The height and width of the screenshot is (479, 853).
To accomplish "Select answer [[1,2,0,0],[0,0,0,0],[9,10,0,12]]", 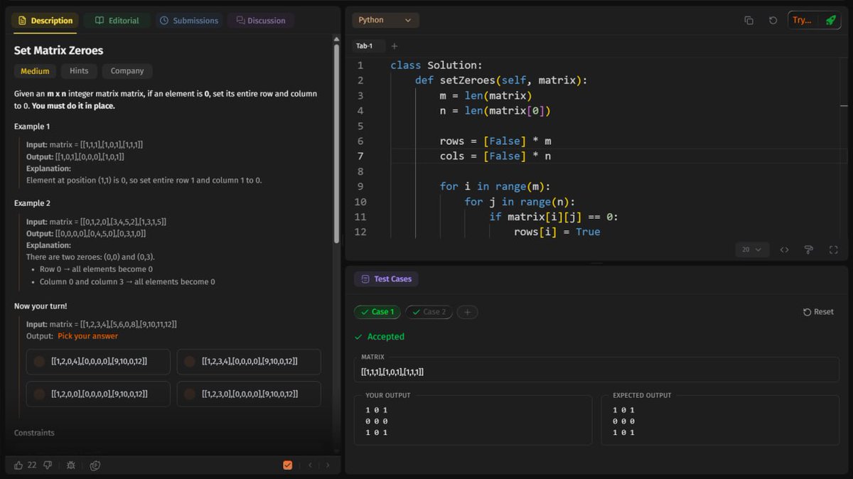I will pos(98,394).
